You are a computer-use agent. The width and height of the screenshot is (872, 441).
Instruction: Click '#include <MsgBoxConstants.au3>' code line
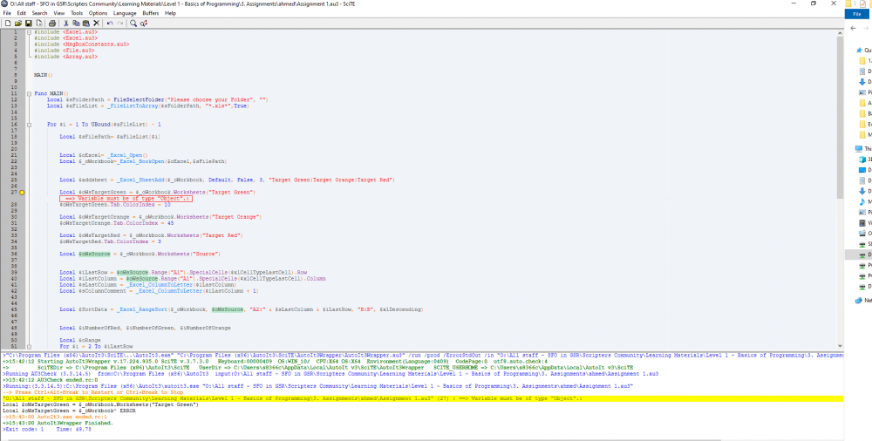(x=81, y=44)
